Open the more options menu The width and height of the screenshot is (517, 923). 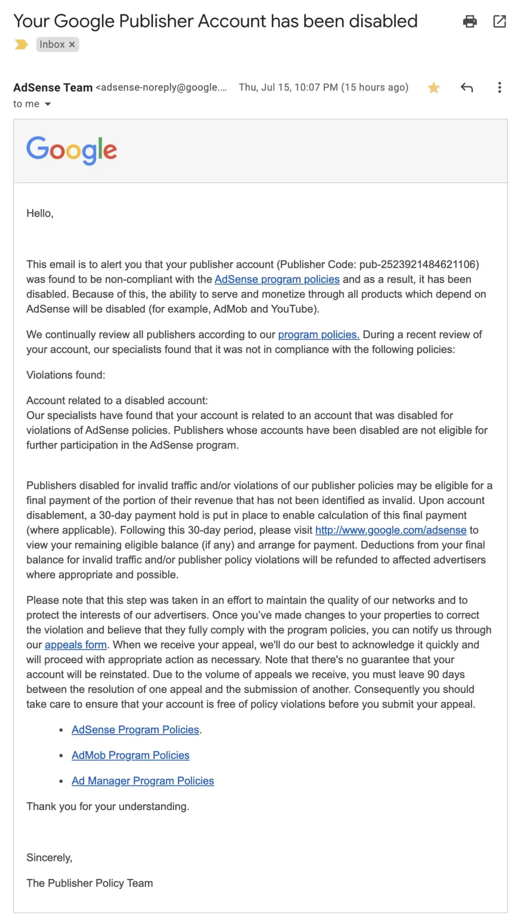[499, 88]
